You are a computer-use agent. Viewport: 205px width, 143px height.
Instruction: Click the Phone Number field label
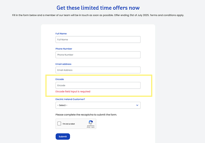tap(64, 49)
